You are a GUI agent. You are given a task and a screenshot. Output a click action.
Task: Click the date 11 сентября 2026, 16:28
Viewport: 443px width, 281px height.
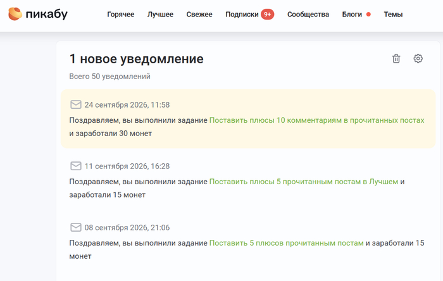(127, 166)
